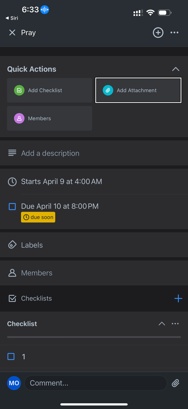The width and height of the screenshot is (188, 409).
Task: Collapse the Checklist with chevron
Action: 162,324
